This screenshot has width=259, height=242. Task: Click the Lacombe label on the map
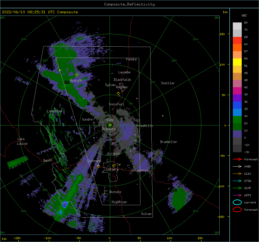tap(124, 72)
